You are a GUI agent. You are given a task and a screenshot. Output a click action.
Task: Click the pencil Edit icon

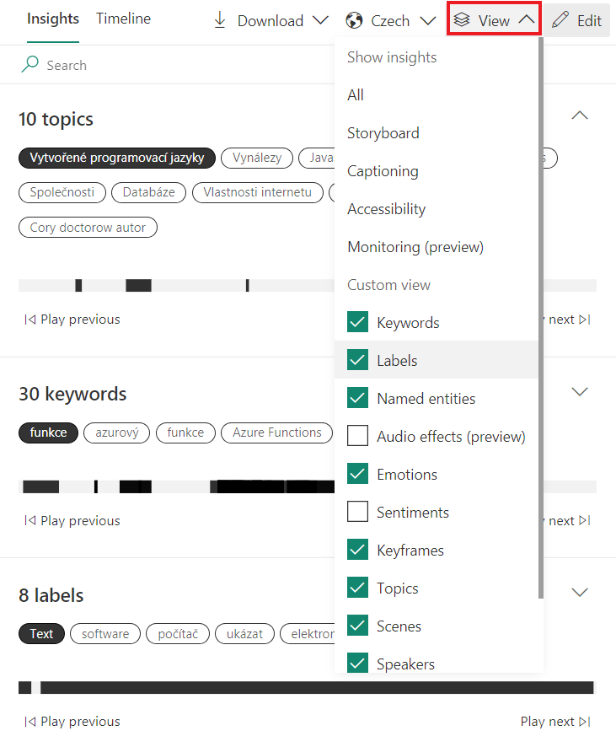pos(560,20)
